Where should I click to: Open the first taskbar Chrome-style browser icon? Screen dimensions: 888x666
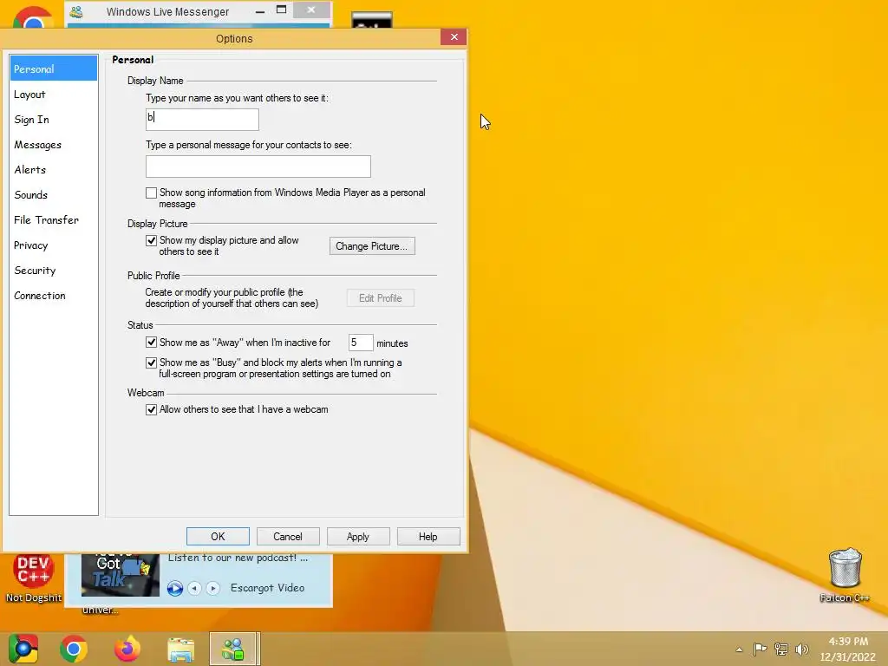pyautogui.click(x=23, y=649)
